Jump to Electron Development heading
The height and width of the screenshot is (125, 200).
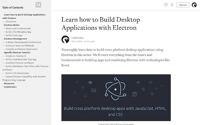15,39
